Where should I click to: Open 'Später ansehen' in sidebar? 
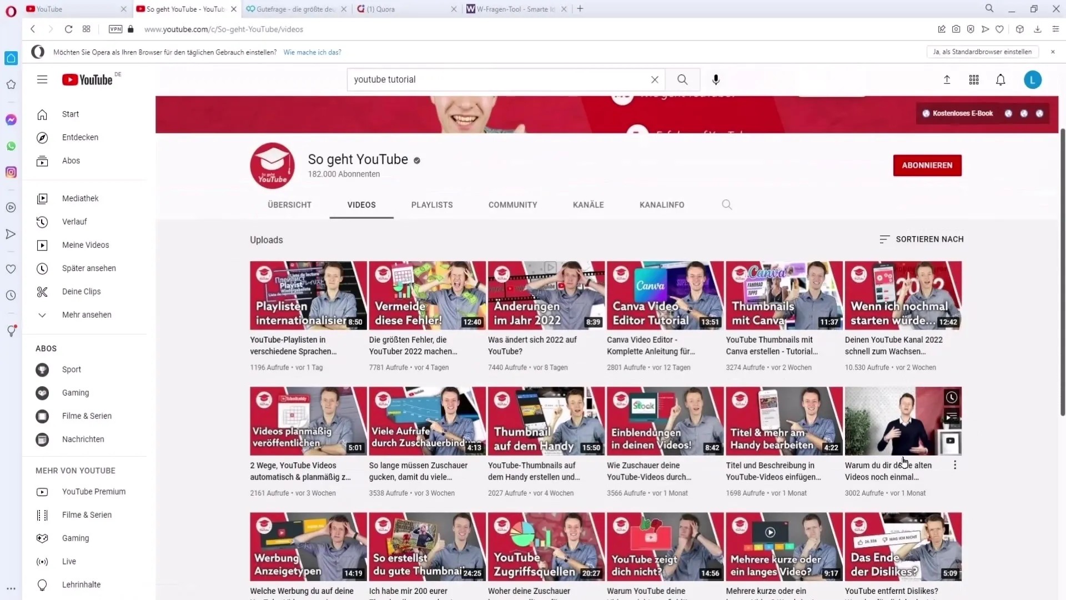[x=84, y=268]
